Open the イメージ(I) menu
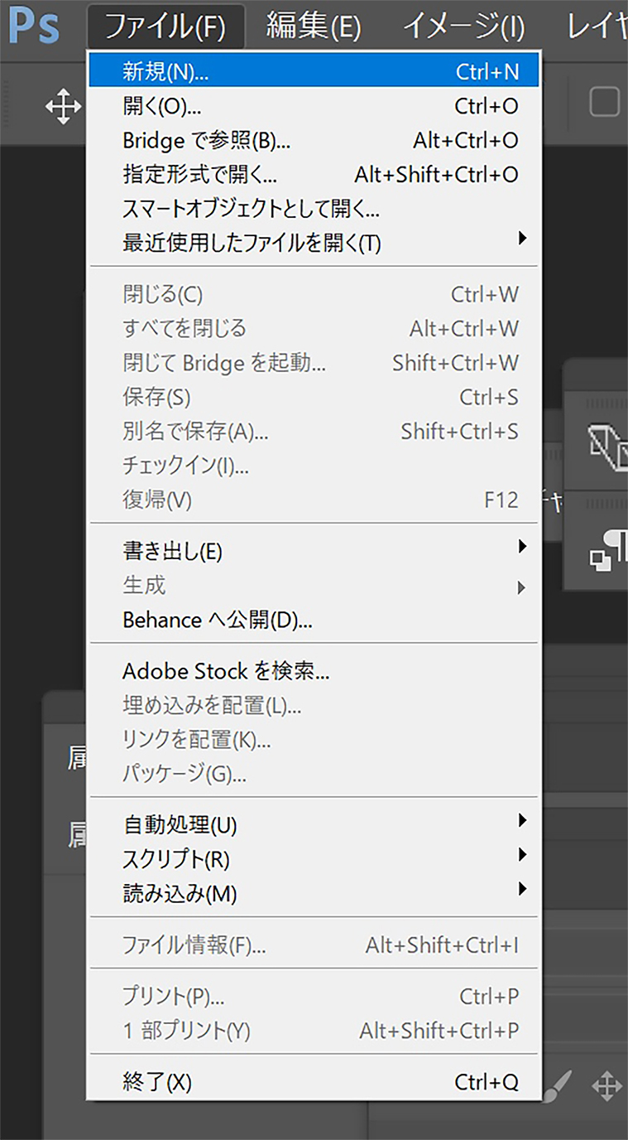The image size is (628, 1140). pos(463,27)
